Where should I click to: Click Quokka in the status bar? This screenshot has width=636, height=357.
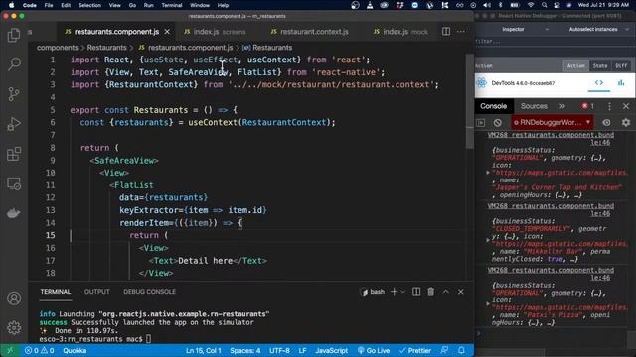point(75,350)
